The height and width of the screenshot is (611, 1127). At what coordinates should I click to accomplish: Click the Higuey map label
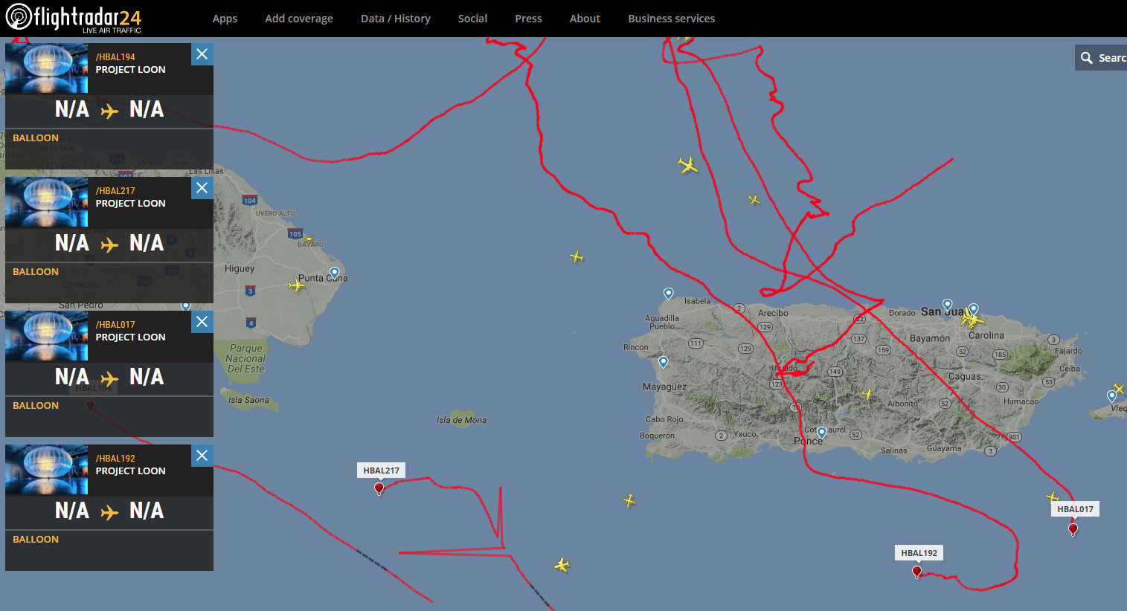(240, 268)
